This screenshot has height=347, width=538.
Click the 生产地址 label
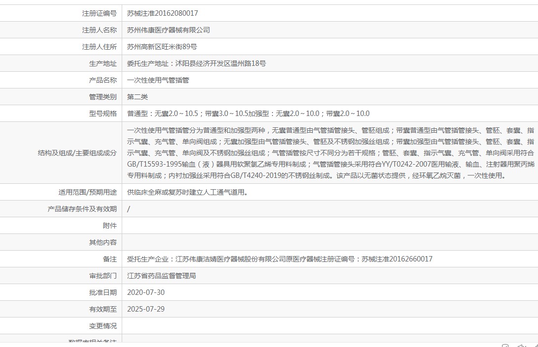click(x=103, y=64)
